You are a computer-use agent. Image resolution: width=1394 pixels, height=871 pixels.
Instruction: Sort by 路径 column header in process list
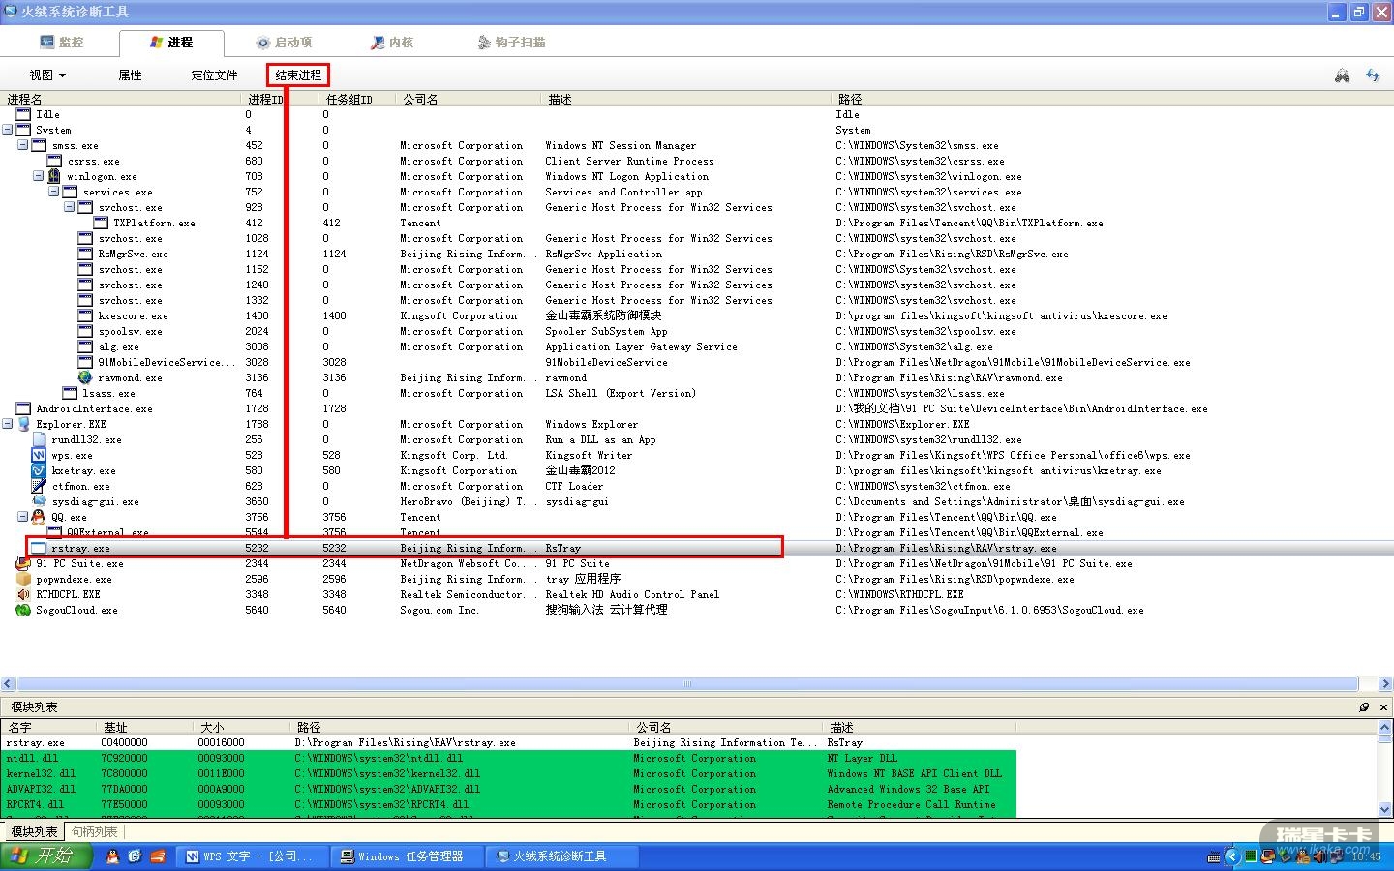(x=1112, y=99)
